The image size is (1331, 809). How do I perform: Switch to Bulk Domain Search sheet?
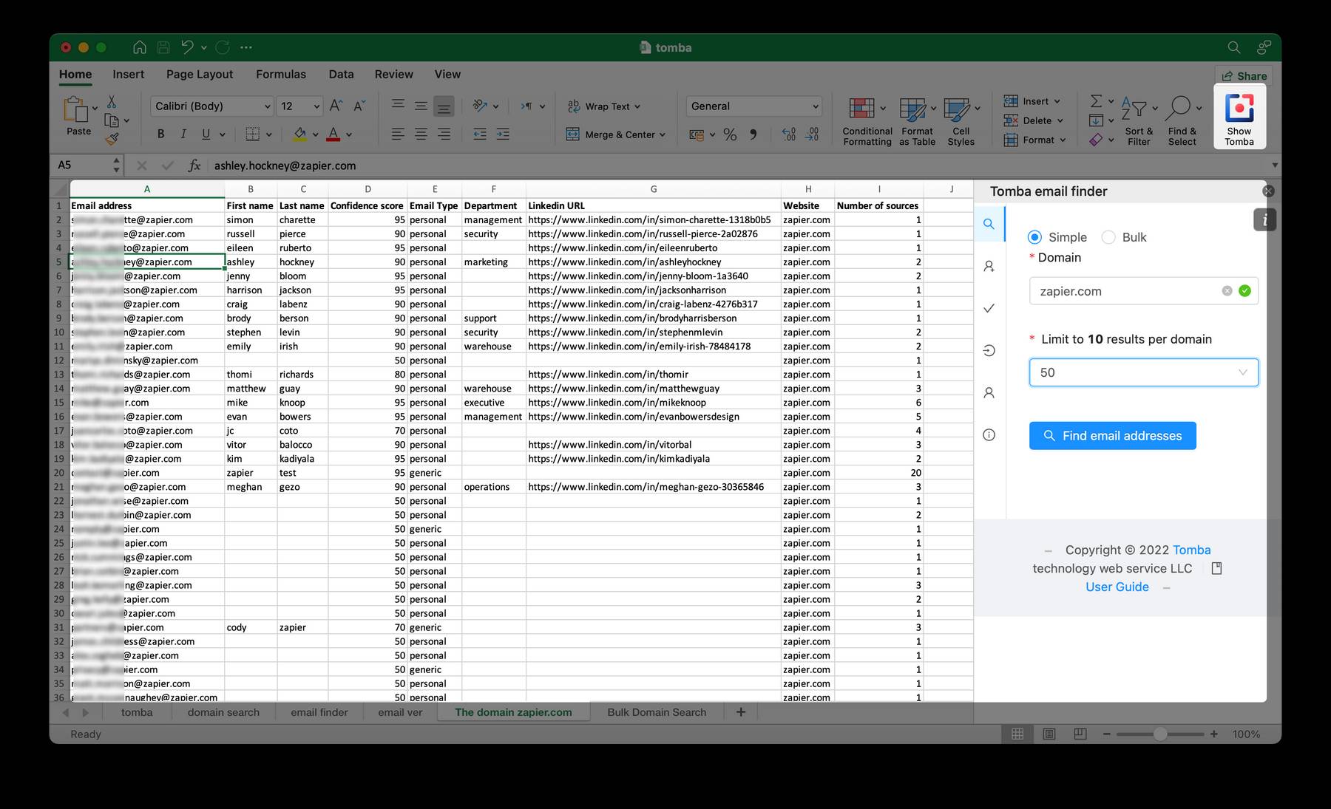tap(657, 712)
